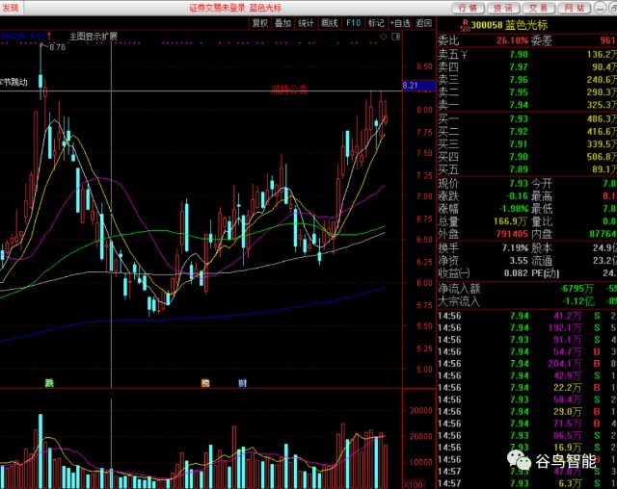The height and width of the screenshot is (489, 617).
Task: Click the 8.21 crosshair price tag
Action: (x=418, y=86)
